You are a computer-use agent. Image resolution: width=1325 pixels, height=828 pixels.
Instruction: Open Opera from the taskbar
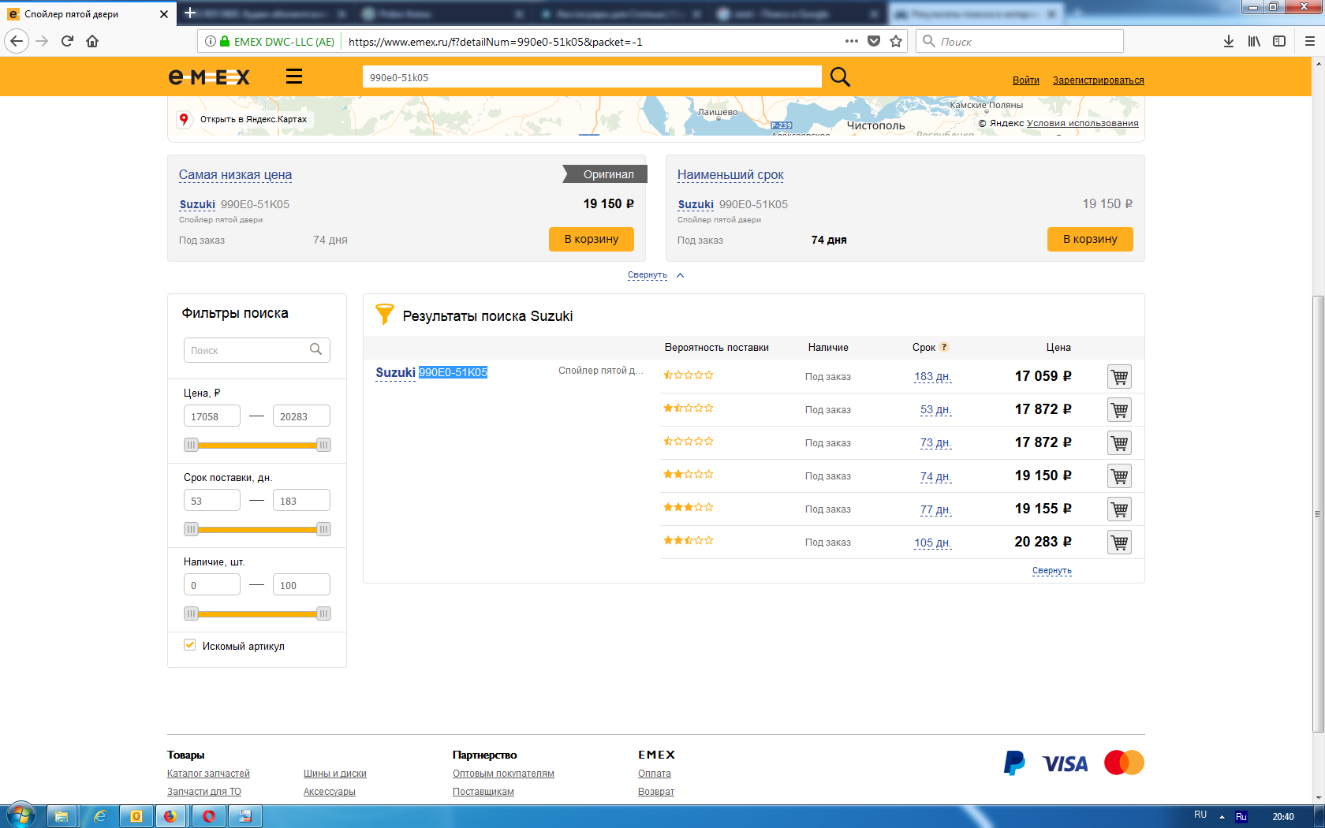tap(209, 816)
